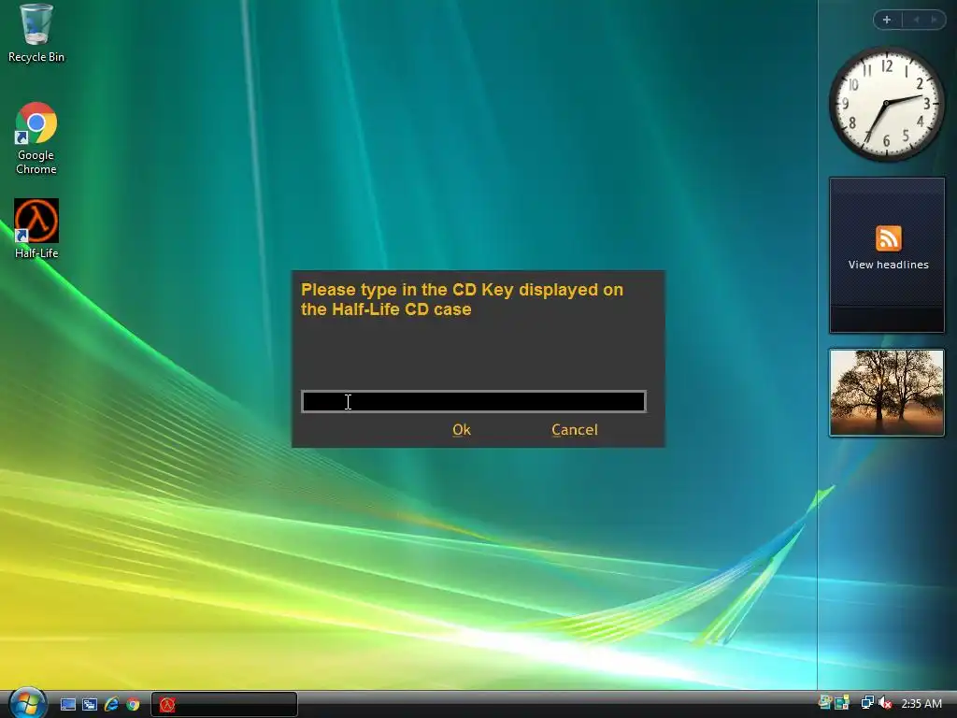Click the tree slideshow picture gadget
Screen dimensions: 957x718
click(x=887, y=393)
